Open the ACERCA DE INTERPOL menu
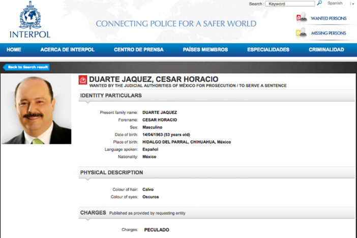357x238 pixels. pyautogui.click(x=67, y=49)
